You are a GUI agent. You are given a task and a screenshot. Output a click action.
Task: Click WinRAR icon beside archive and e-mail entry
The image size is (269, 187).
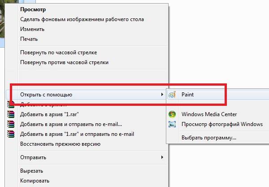pos(11,124)
